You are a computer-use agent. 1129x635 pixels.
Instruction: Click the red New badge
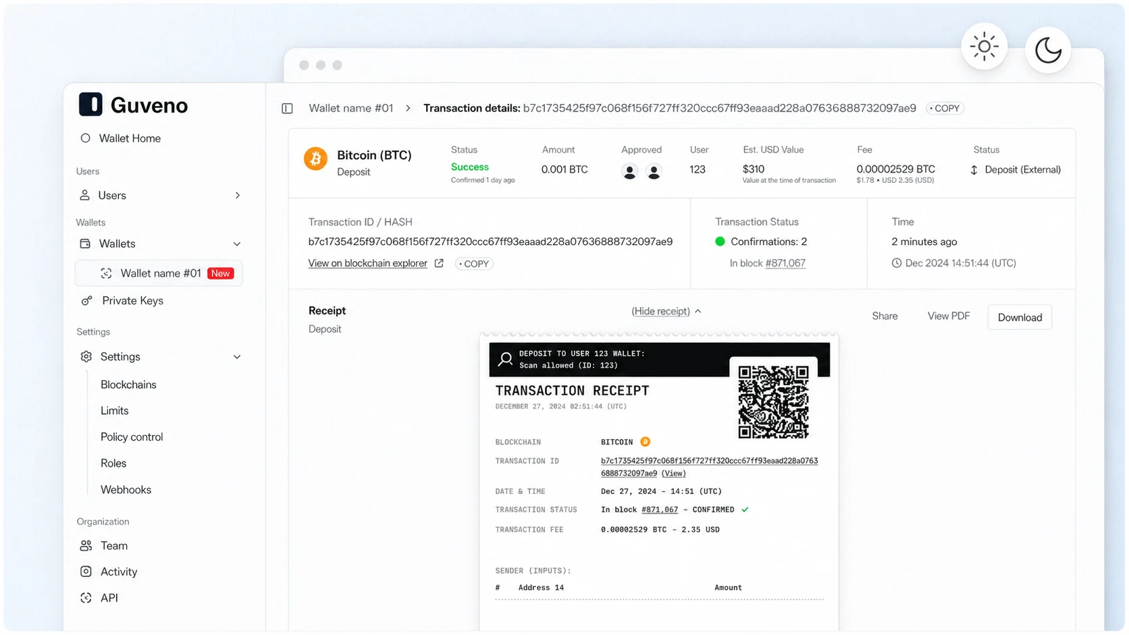coord(221,273)
